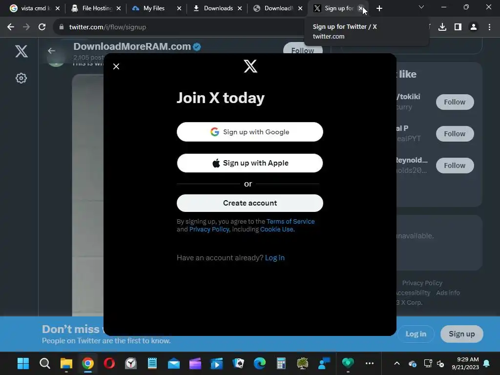500x375 pixels.
Task: Open the Privacy Policy link in dialog
Action: [209, 229]
